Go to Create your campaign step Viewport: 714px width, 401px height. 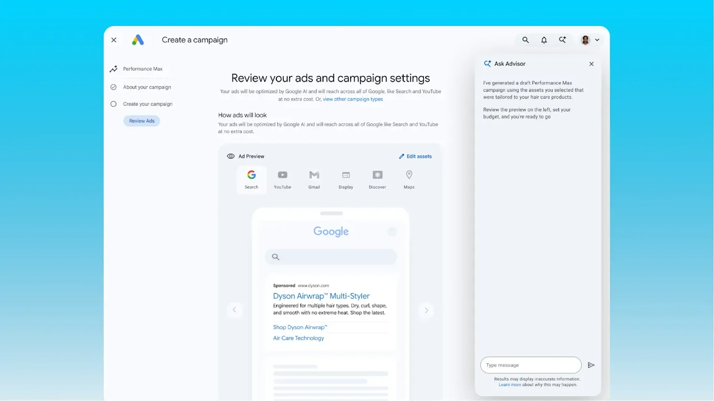point(148,104)
